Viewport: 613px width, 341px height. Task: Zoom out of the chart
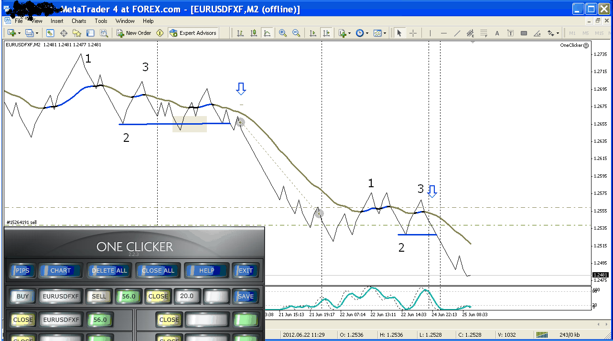[x=296, y=33]
